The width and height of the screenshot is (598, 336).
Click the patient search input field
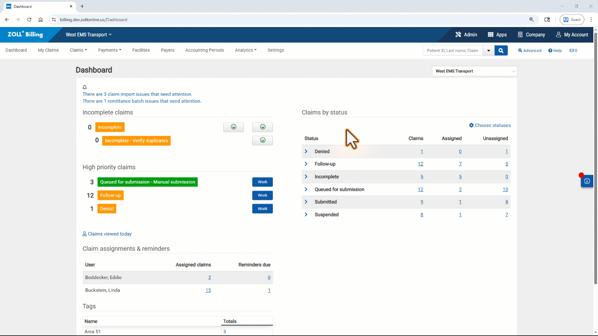tap(452, 50)
